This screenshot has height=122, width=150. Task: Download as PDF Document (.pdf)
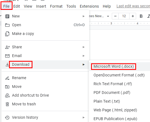(112, 93)
